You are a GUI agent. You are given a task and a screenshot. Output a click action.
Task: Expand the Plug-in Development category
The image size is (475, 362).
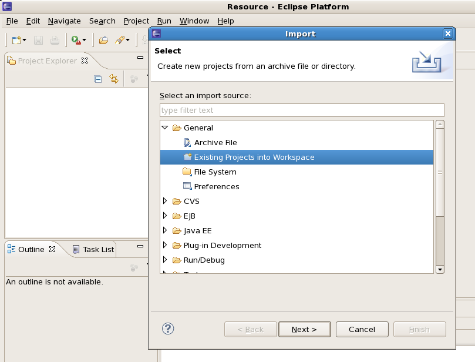click(x=165, y=245)
